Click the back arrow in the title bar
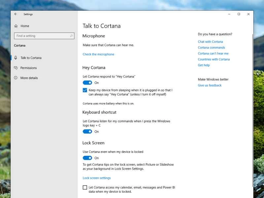This screenshot has width=264, height=198. (16, 14)
